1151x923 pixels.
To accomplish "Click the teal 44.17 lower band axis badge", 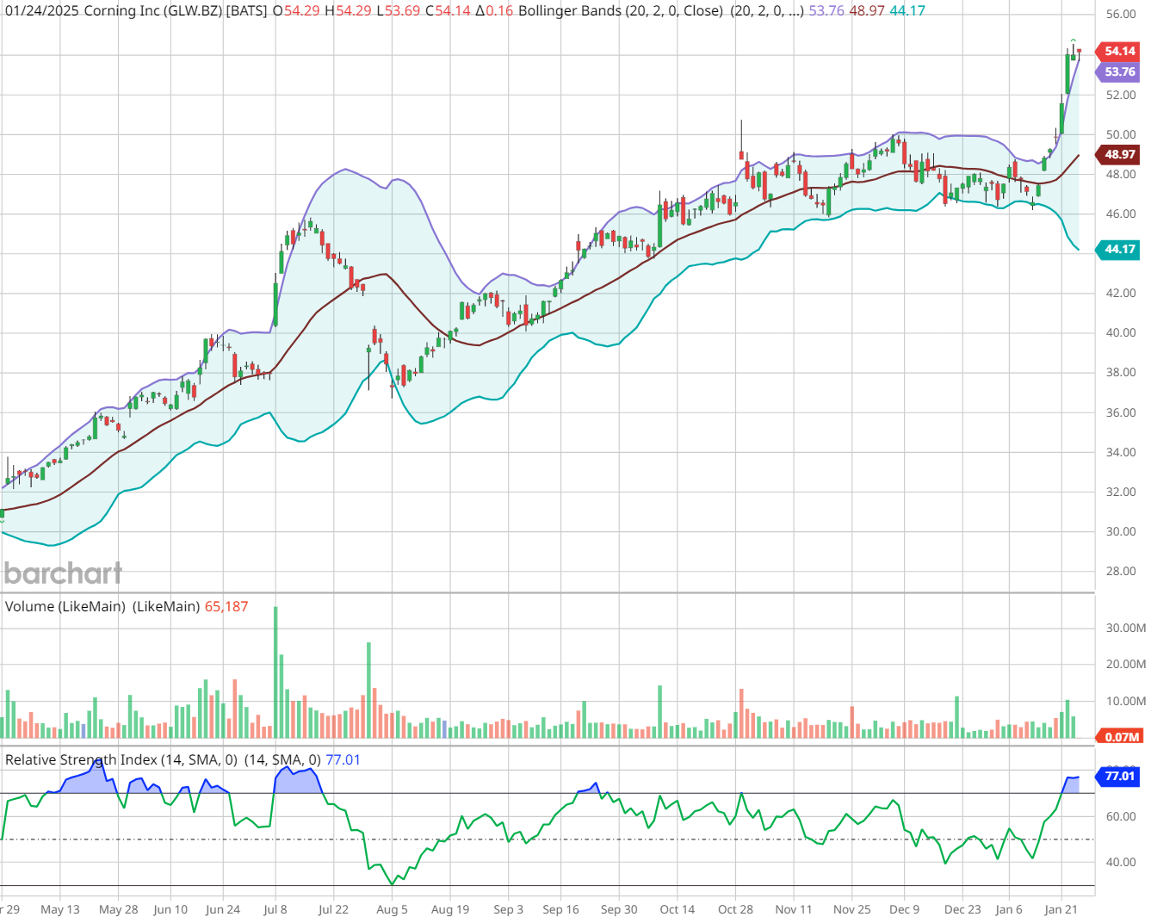I will [x=1118, y=250].
